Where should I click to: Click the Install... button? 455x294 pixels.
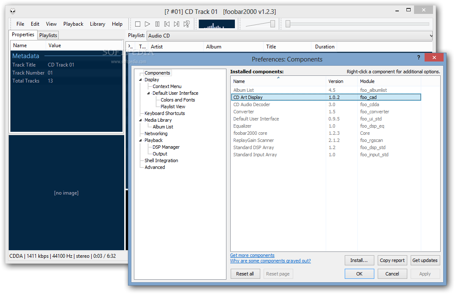point(359,260)
